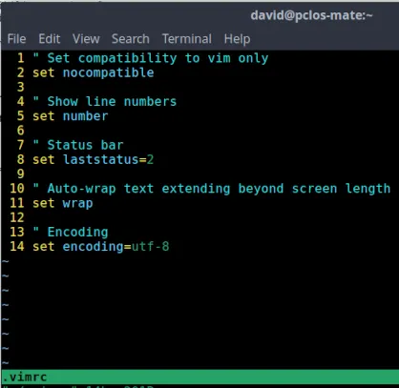Open the Search menu
Viewport: 399px width, 388px height.
[x=131, y=39]
